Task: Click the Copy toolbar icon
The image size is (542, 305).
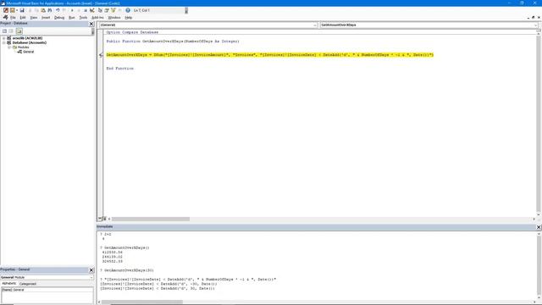Action: [36, 10]
